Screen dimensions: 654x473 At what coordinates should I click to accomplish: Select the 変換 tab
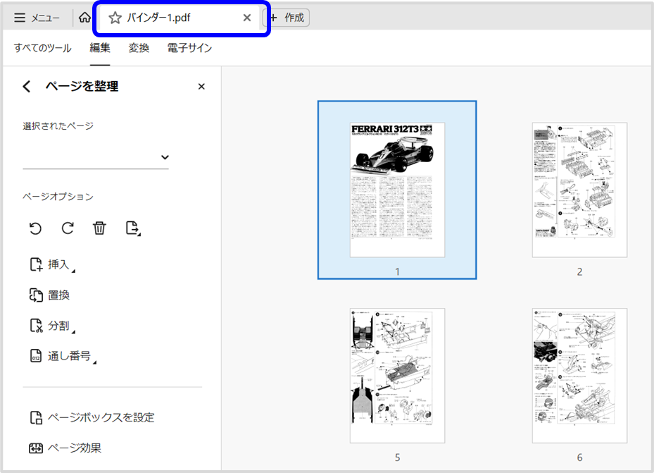pos(139,48)
